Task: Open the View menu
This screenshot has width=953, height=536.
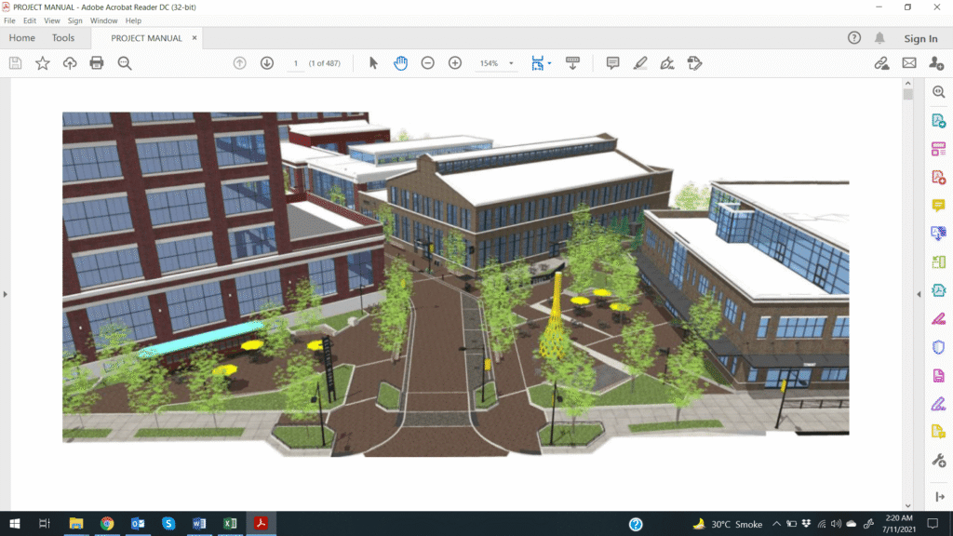Action: click(52, 20)
